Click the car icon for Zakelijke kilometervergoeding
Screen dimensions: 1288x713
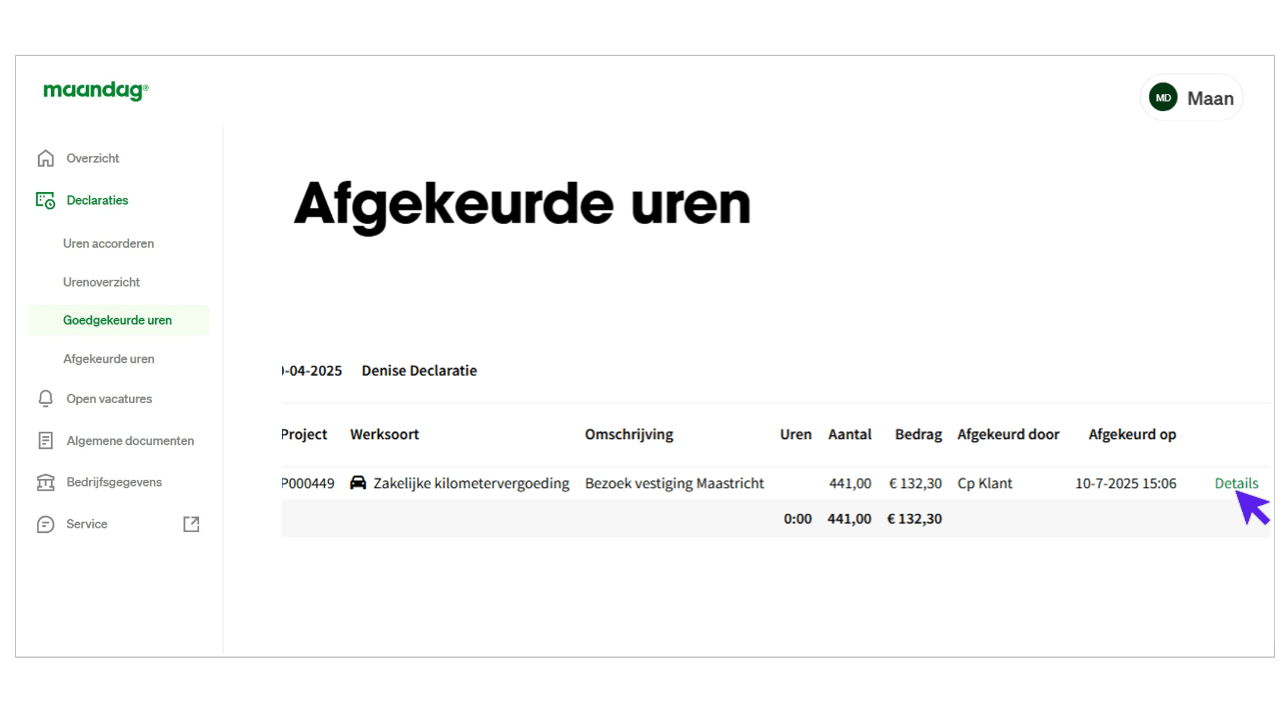[358, 483]
